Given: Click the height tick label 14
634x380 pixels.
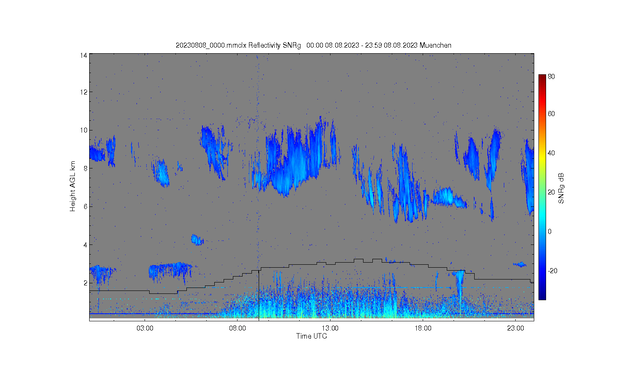Looking at the screenshot, I should pyautogui.click(x=84, y=55).
